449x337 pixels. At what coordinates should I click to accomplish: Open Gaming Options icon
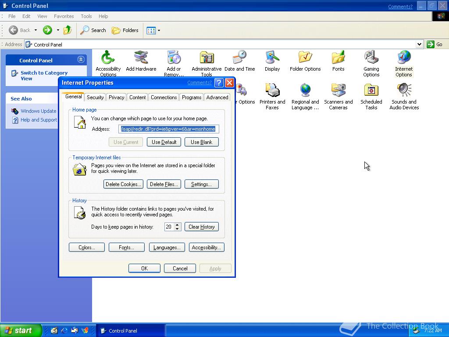pyautogui.click(x=371, y=64)
